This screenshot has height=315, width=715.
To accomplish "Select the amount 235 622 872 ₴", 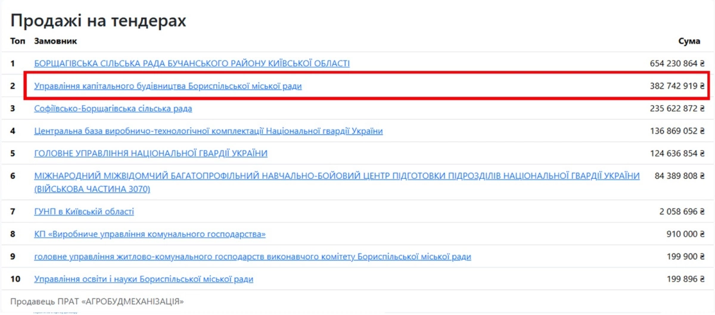I will click(677, 109).
